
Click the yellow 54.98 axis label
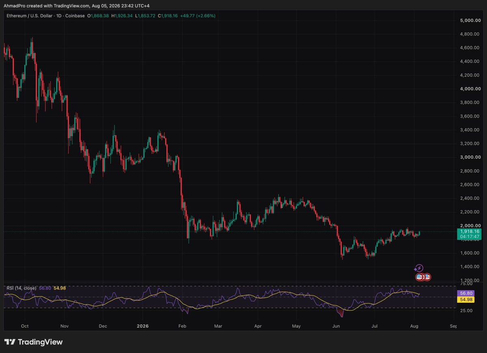click(465, 299)
